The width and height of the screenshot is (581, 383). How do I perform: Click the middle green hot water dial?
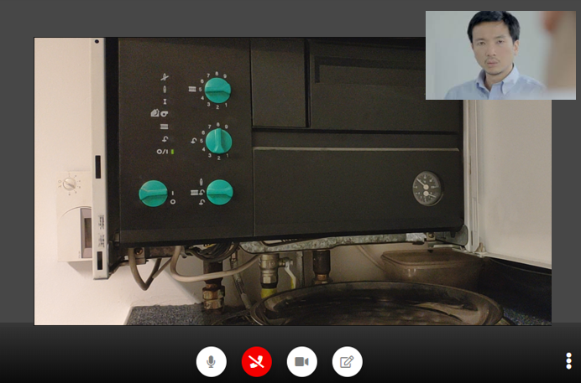point(217,140)
